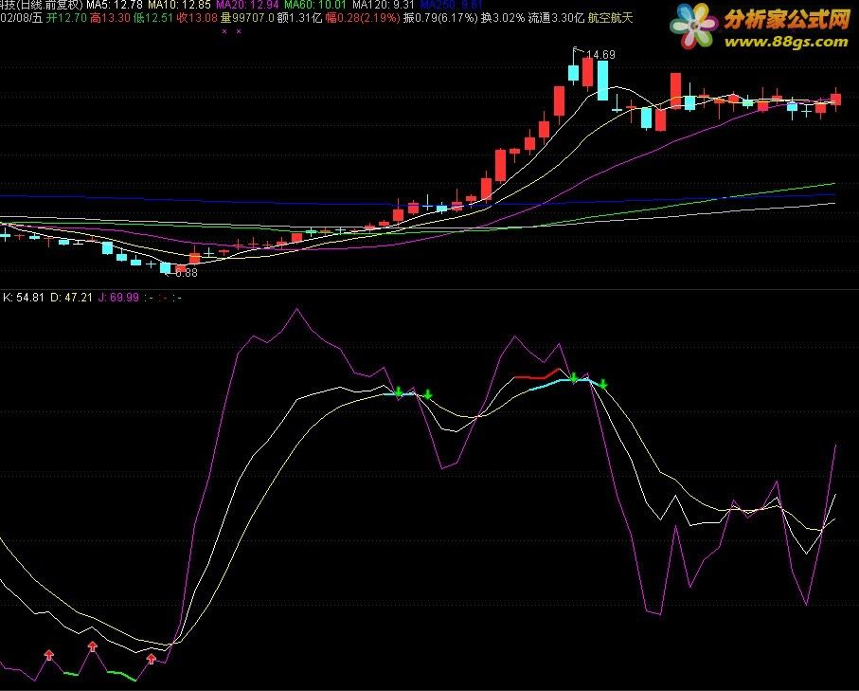Click the MA5: 12.78 label

point(115,5)
